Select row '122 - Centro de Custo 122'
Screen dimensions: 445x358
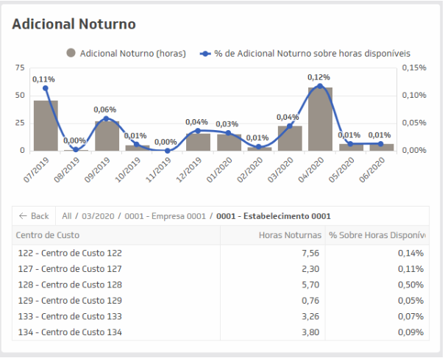point(70,253)
